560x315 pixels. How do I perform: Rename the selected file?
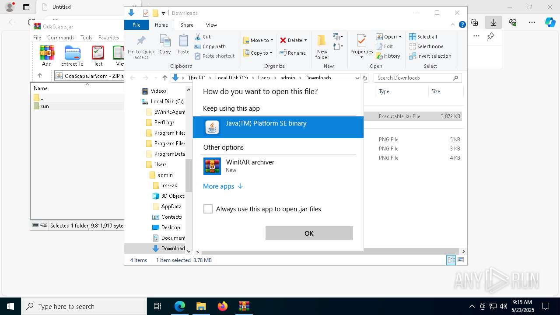(293, 53)
